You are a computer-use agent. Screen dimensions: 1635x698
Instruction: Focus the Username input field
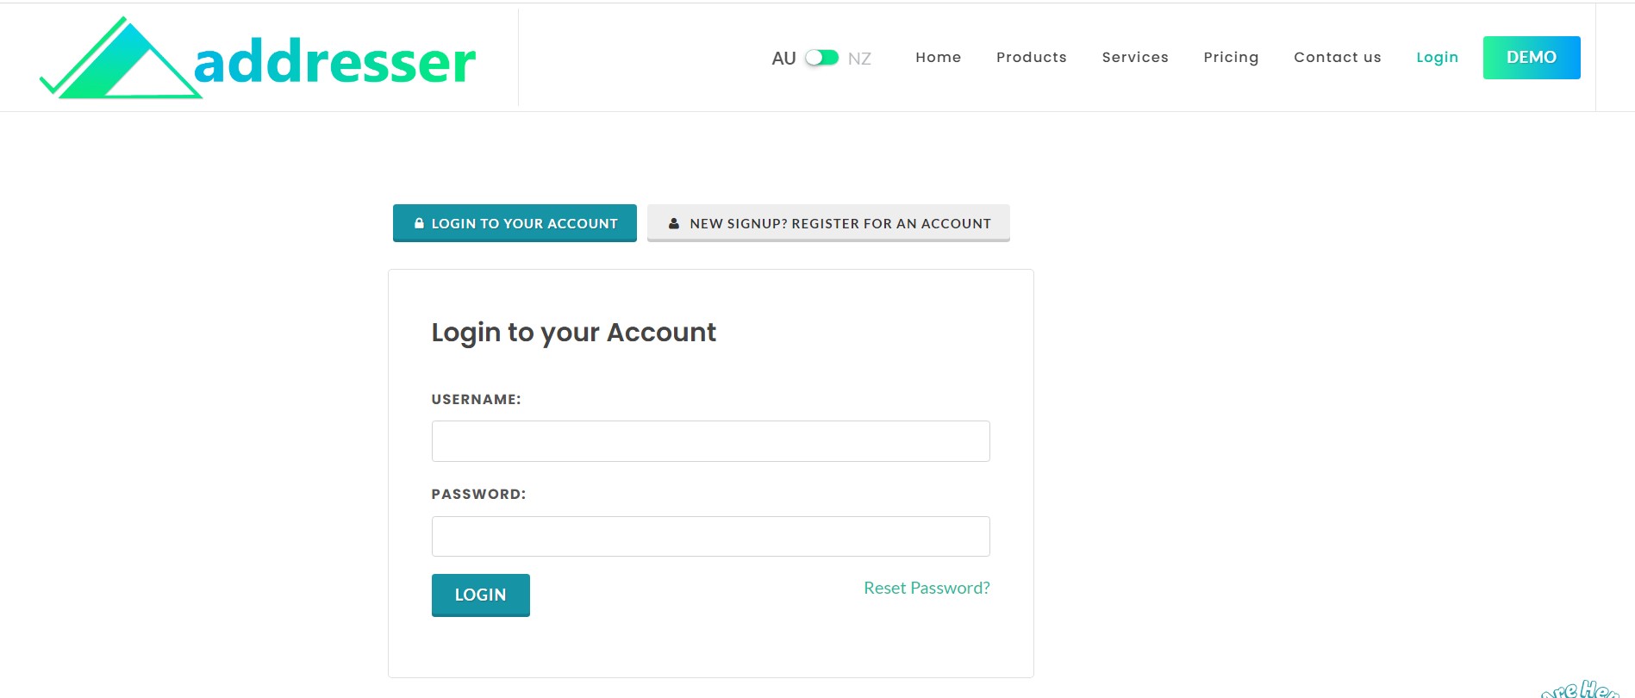[x=710, y=441]
